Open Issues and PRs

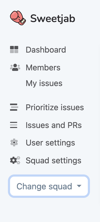pyautogui.click(x=54, y=125)
